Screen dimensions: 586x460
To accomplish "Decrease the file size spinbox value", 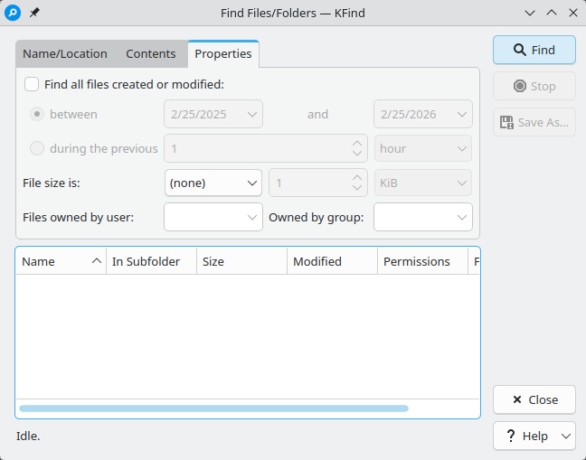I will coord(357,188).
